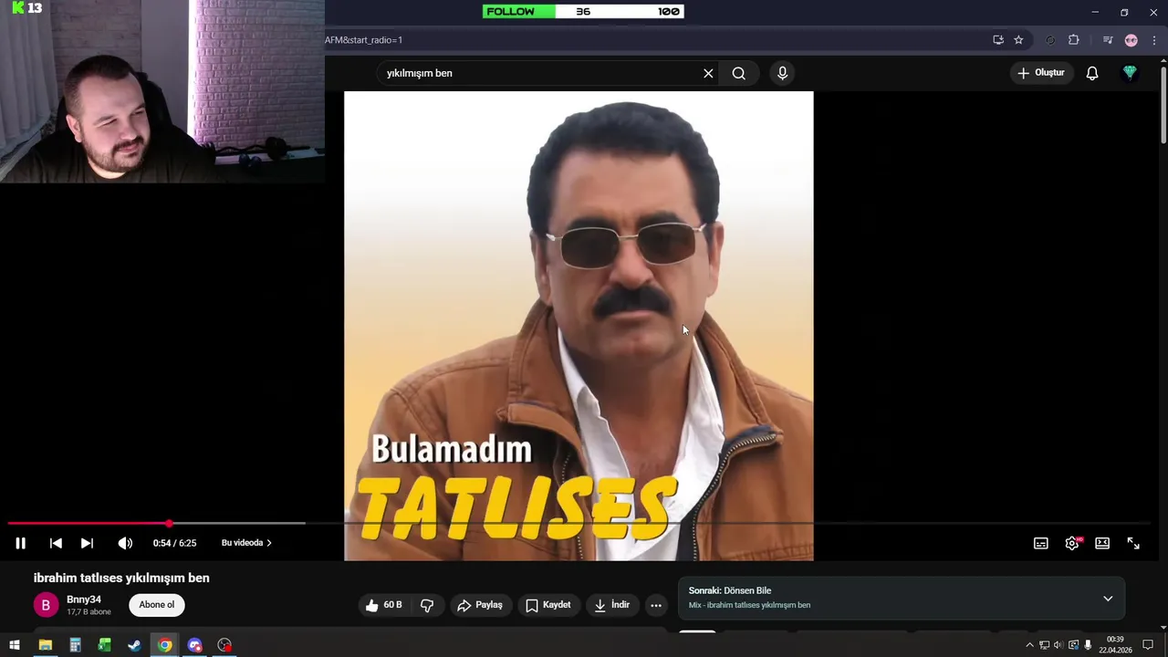Dislike the video
This screenshot has width=1168, height=657.
click(x=426, y=605)
